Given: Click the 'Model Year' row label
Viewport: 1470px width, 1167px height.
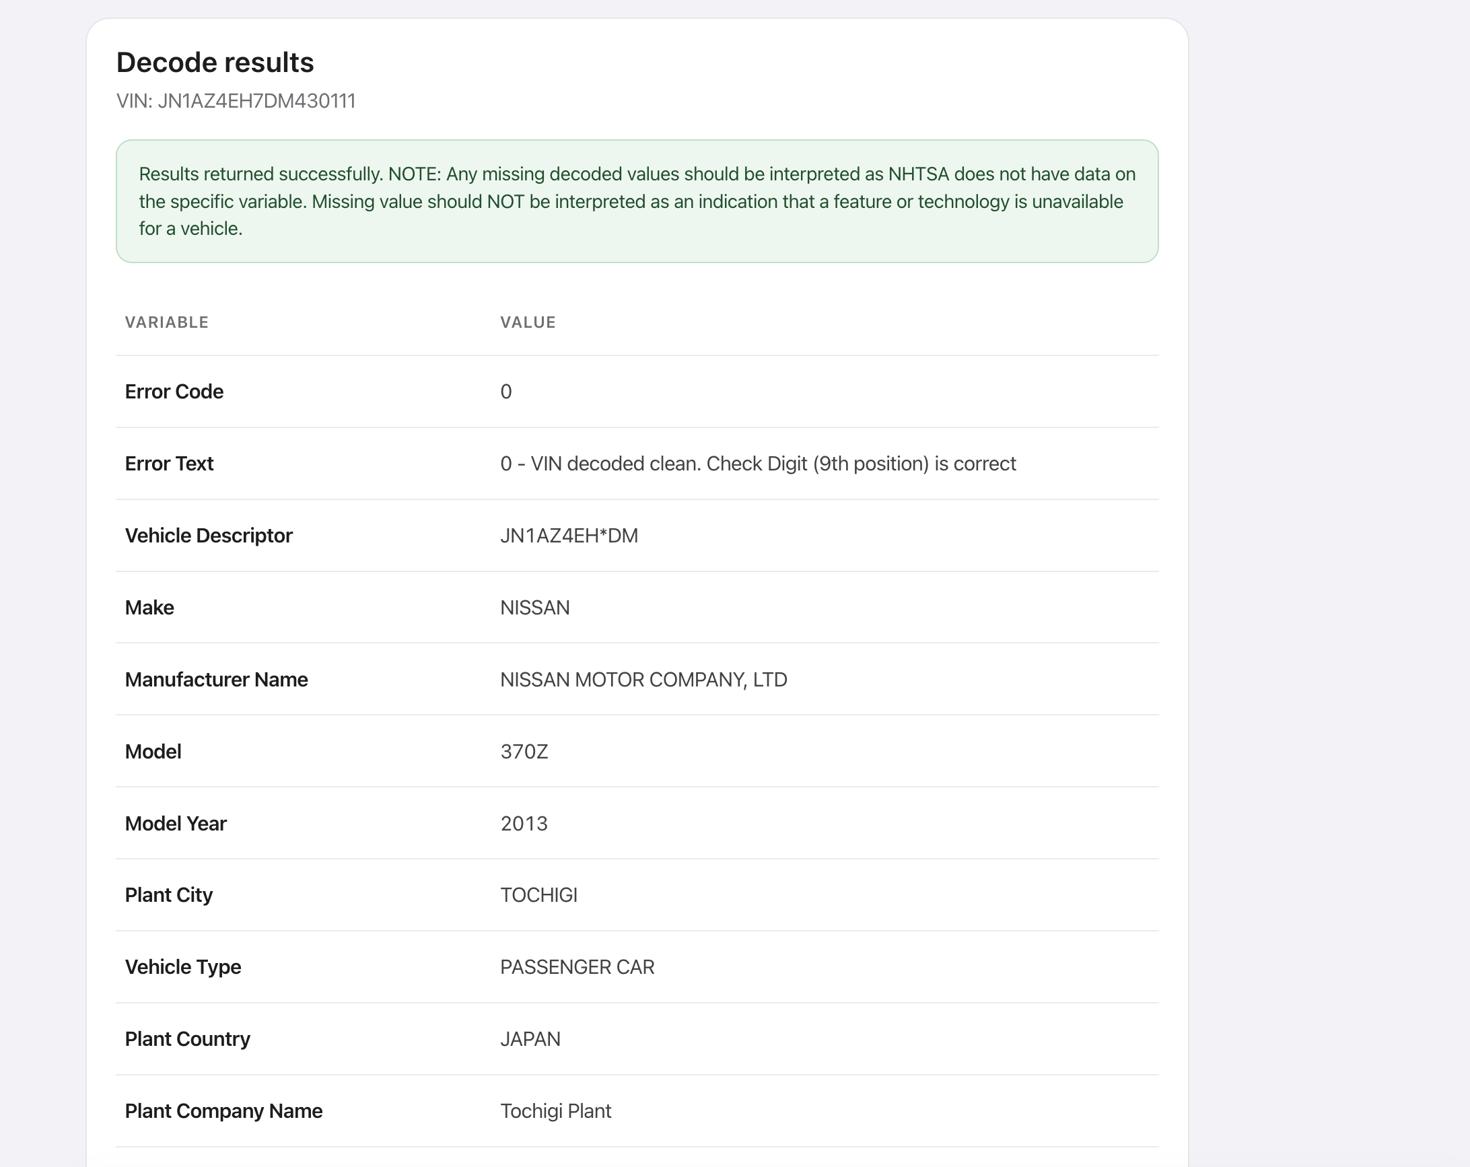Looking at the screenshot, I should pos(176,824).
